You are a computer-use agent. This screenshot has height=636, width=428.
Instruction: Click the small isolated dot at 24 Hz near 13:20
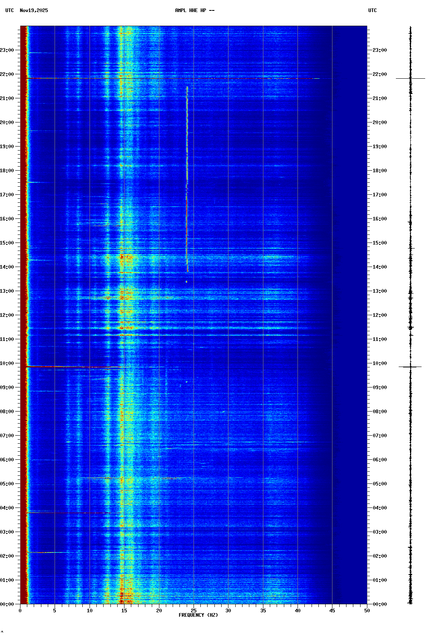(186, 281)
